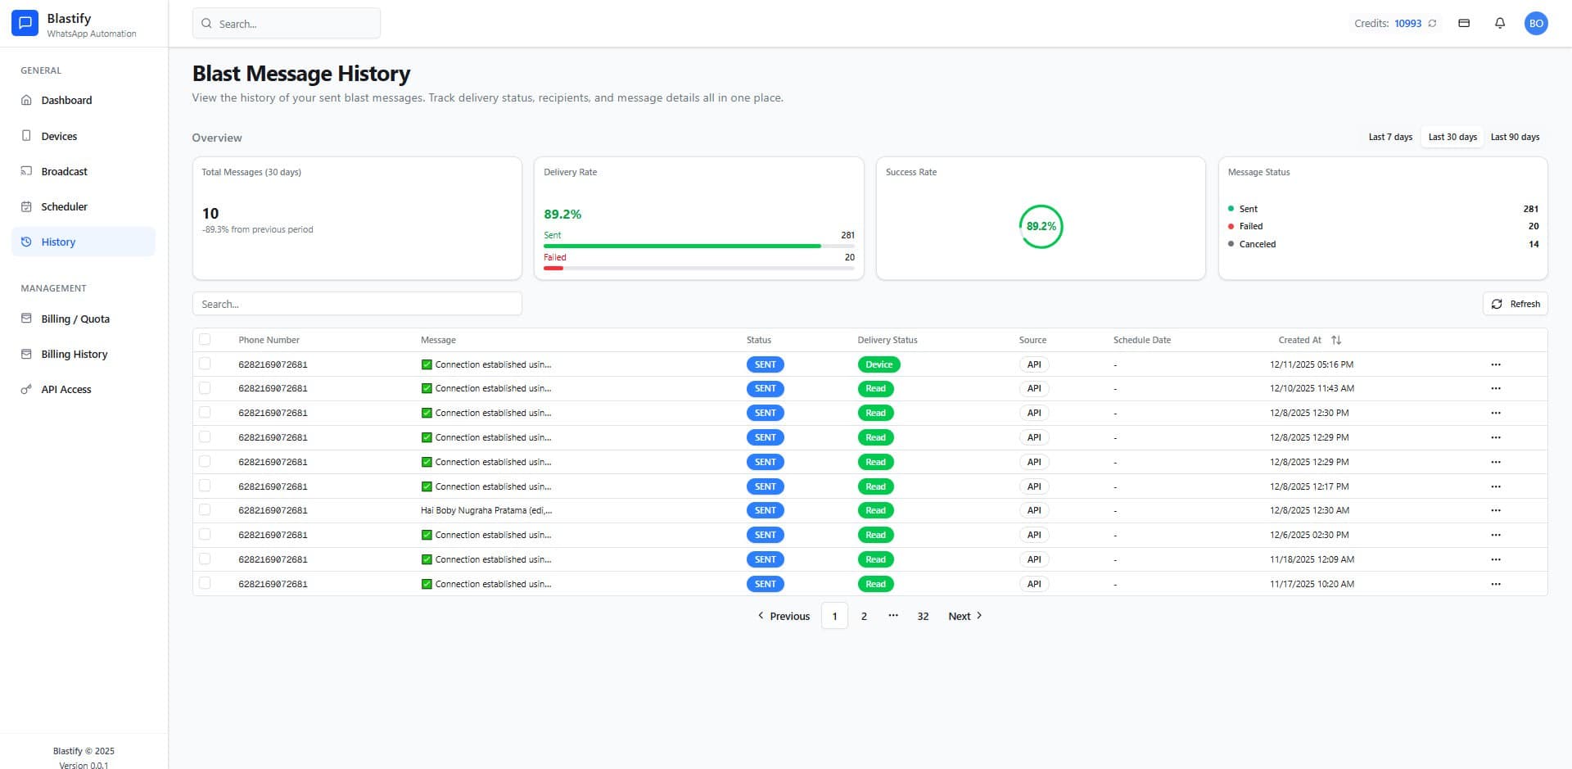Open the BO user avatar menu
The image size is (1572, 769).
point(1536,24)
